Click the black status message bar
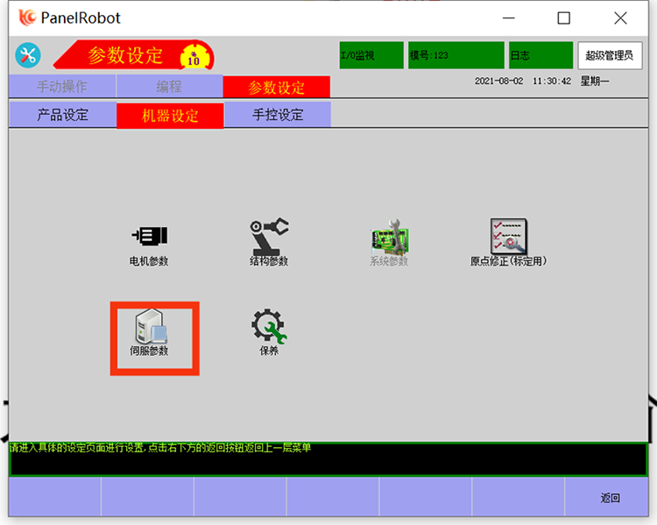Image resolution: width=657 pixels, height=525 pixels. tap(328, 461)
